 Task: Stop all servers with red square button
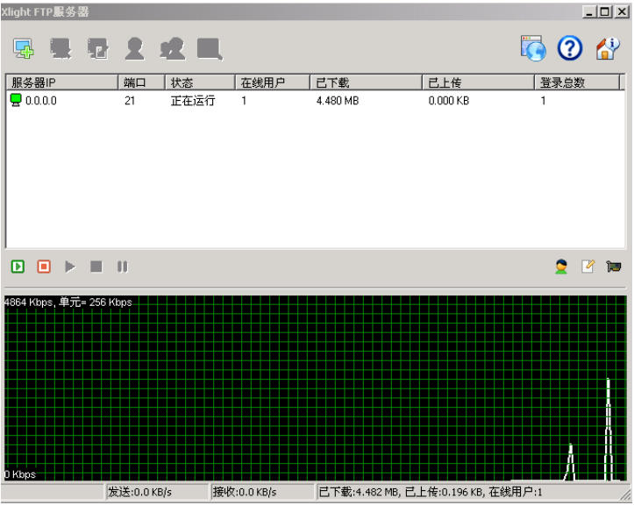(44, 267)
